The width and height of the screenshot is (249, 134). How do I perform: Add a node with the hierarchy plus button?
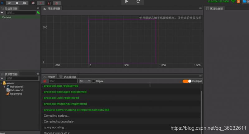pos(2,12)
